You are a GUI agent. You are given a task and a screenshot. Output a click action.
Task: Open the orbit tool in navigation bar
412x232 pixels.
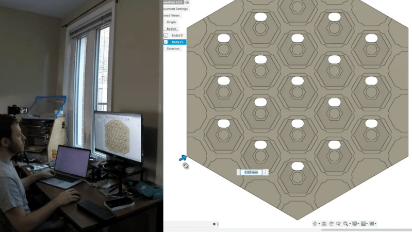click(x=316, y=224)
